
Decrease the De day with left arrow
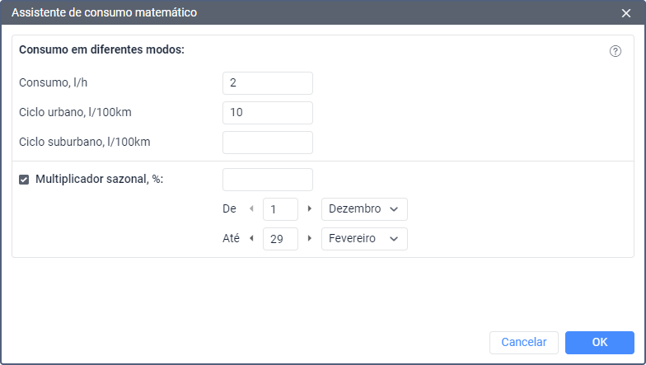tap(251, 209)
